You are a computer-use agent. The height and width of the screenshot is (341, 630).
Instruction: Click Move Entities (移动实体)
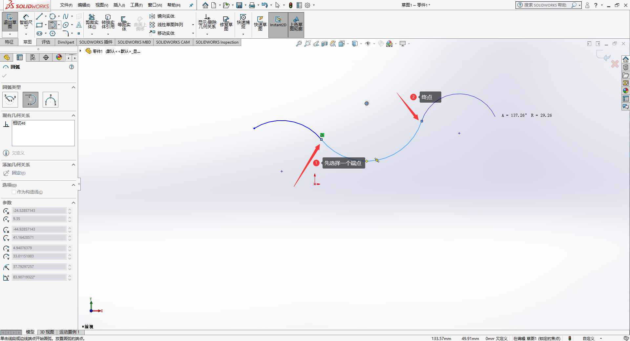tap(162, 33)
